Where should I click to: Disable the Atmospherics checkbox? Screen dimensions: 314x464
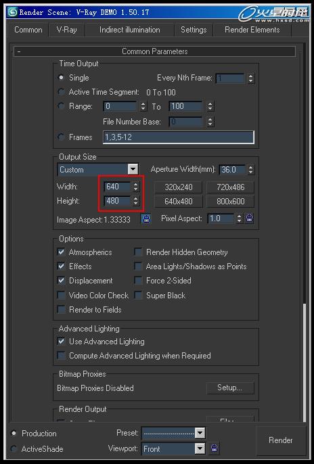62,252
